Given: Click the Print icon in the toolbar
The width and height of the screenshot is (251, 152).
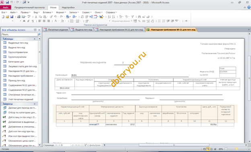Looking at the screenshot, I should click(x=19, y=17).
